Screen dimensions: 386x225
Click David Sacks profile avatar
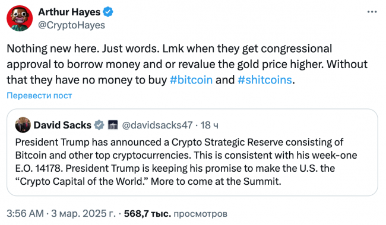[23, 125]
